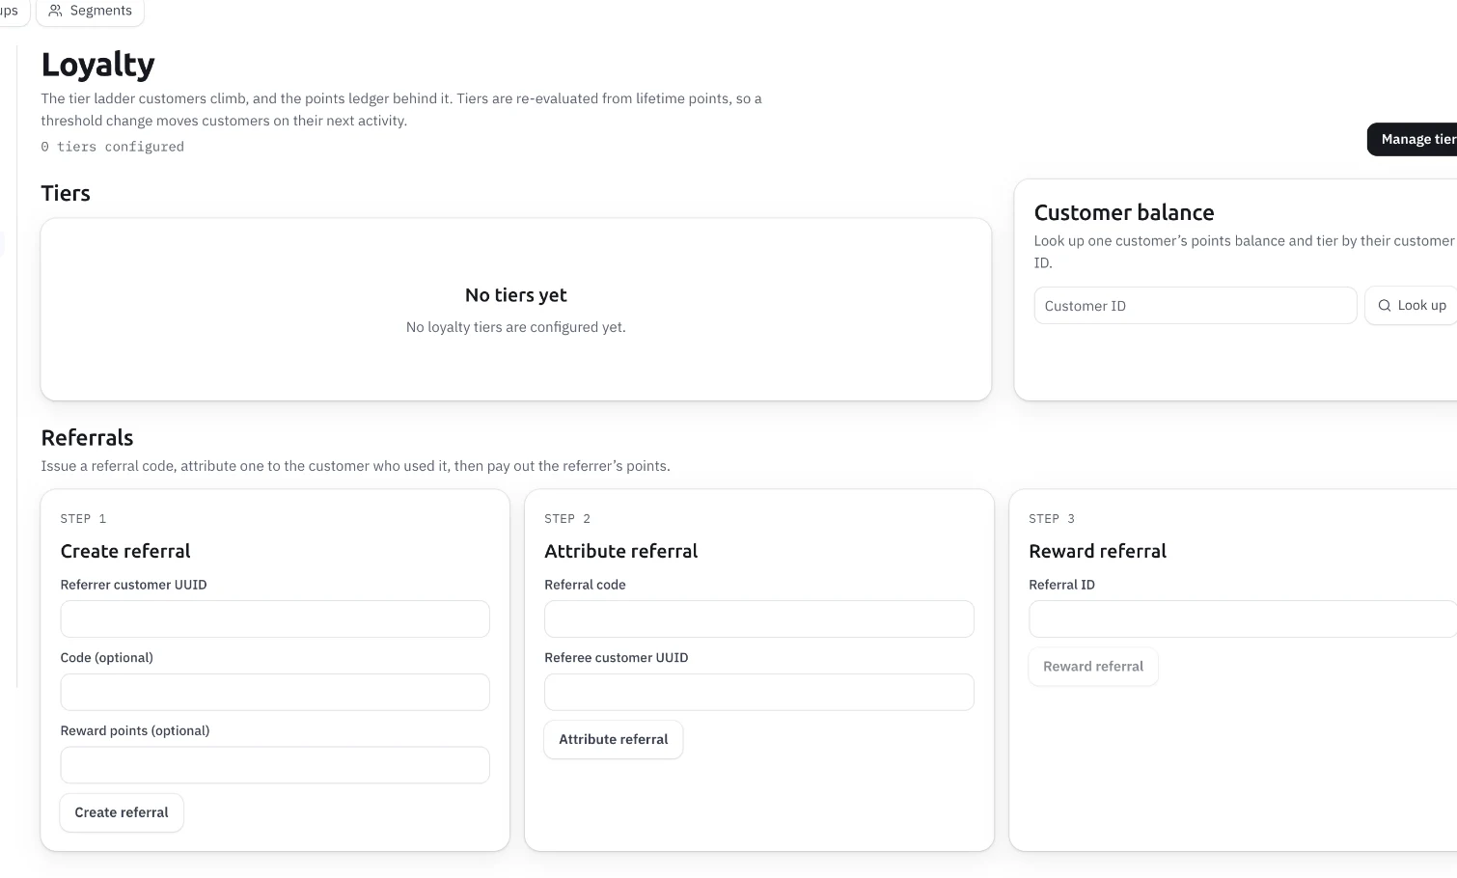Focus the Code (optional) field

click(x=275, y=693)
